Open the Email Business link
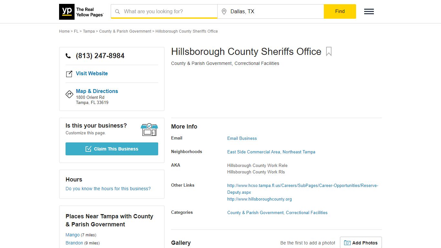 point(242,138)
